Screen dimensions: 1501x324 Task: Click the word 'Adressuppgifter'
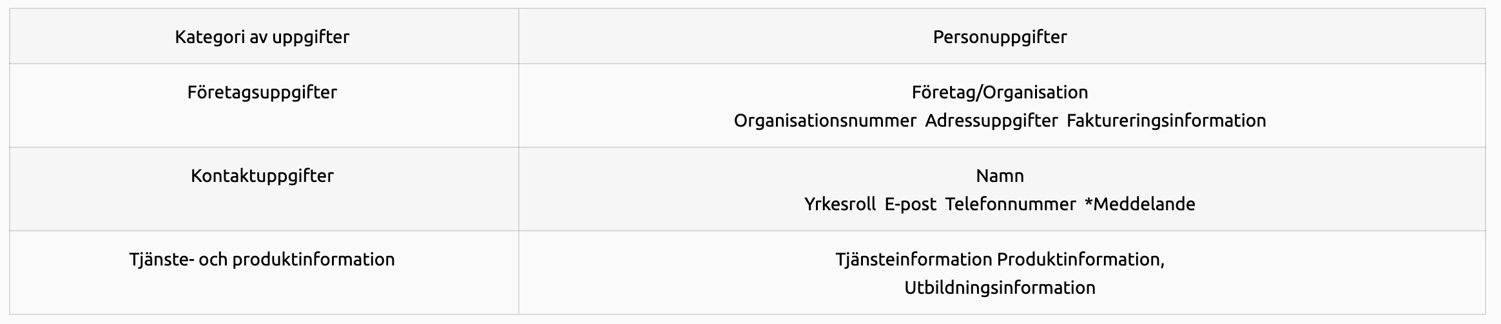point(991,120)
